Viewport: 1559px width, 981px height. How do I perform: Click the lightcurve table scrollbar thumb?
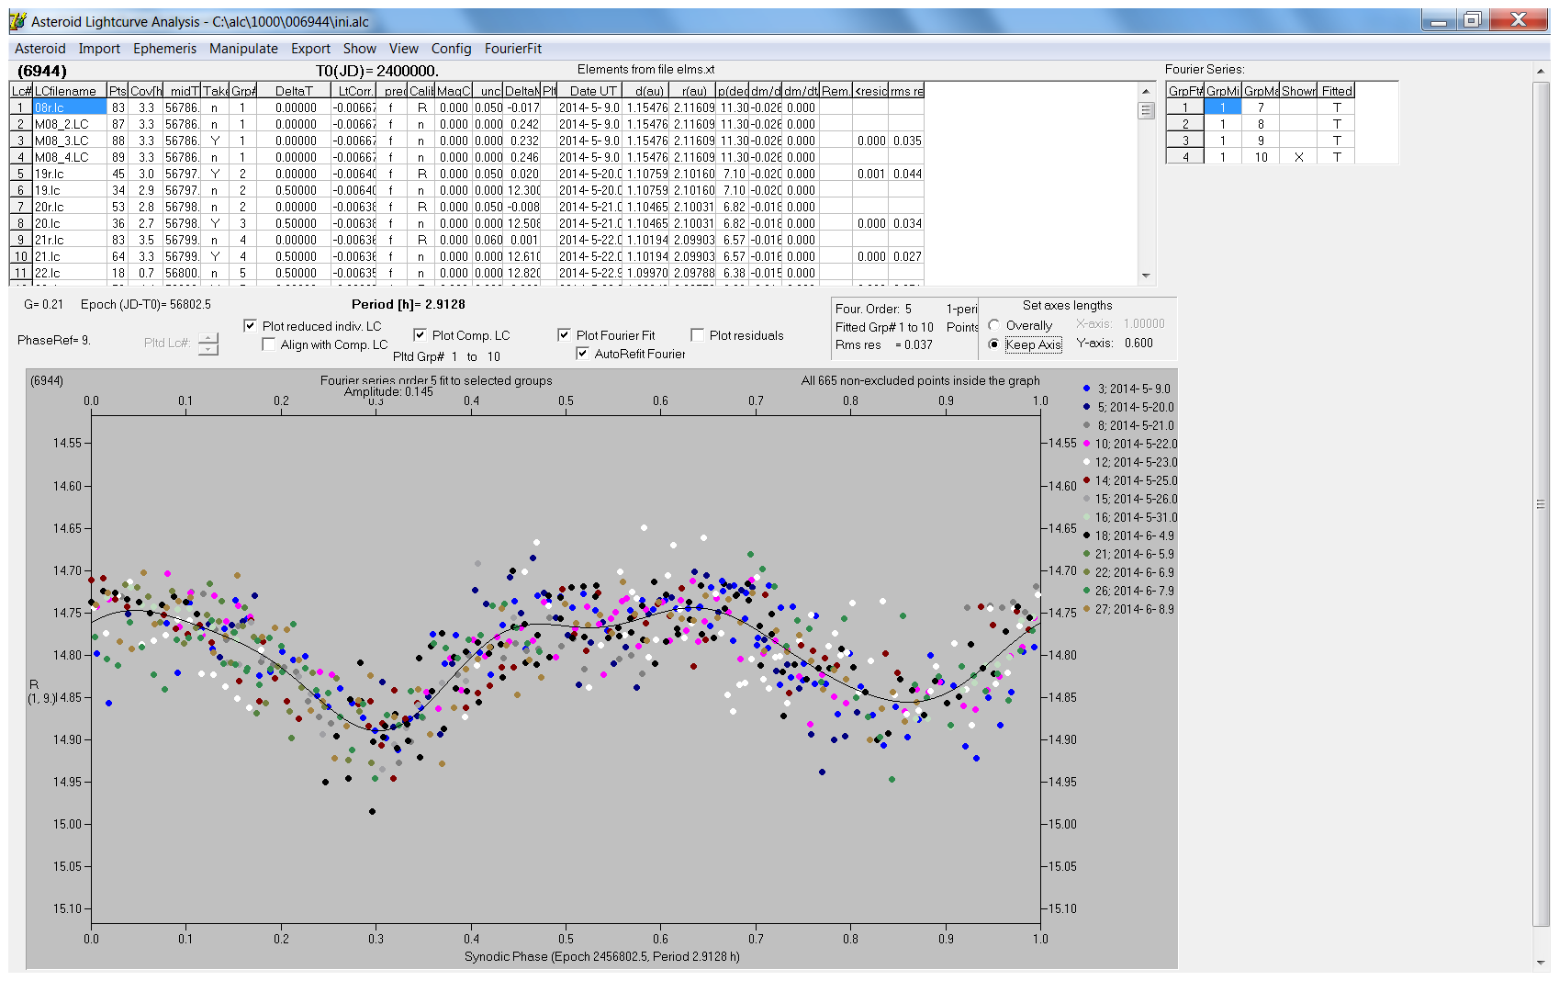[1146, 110]
